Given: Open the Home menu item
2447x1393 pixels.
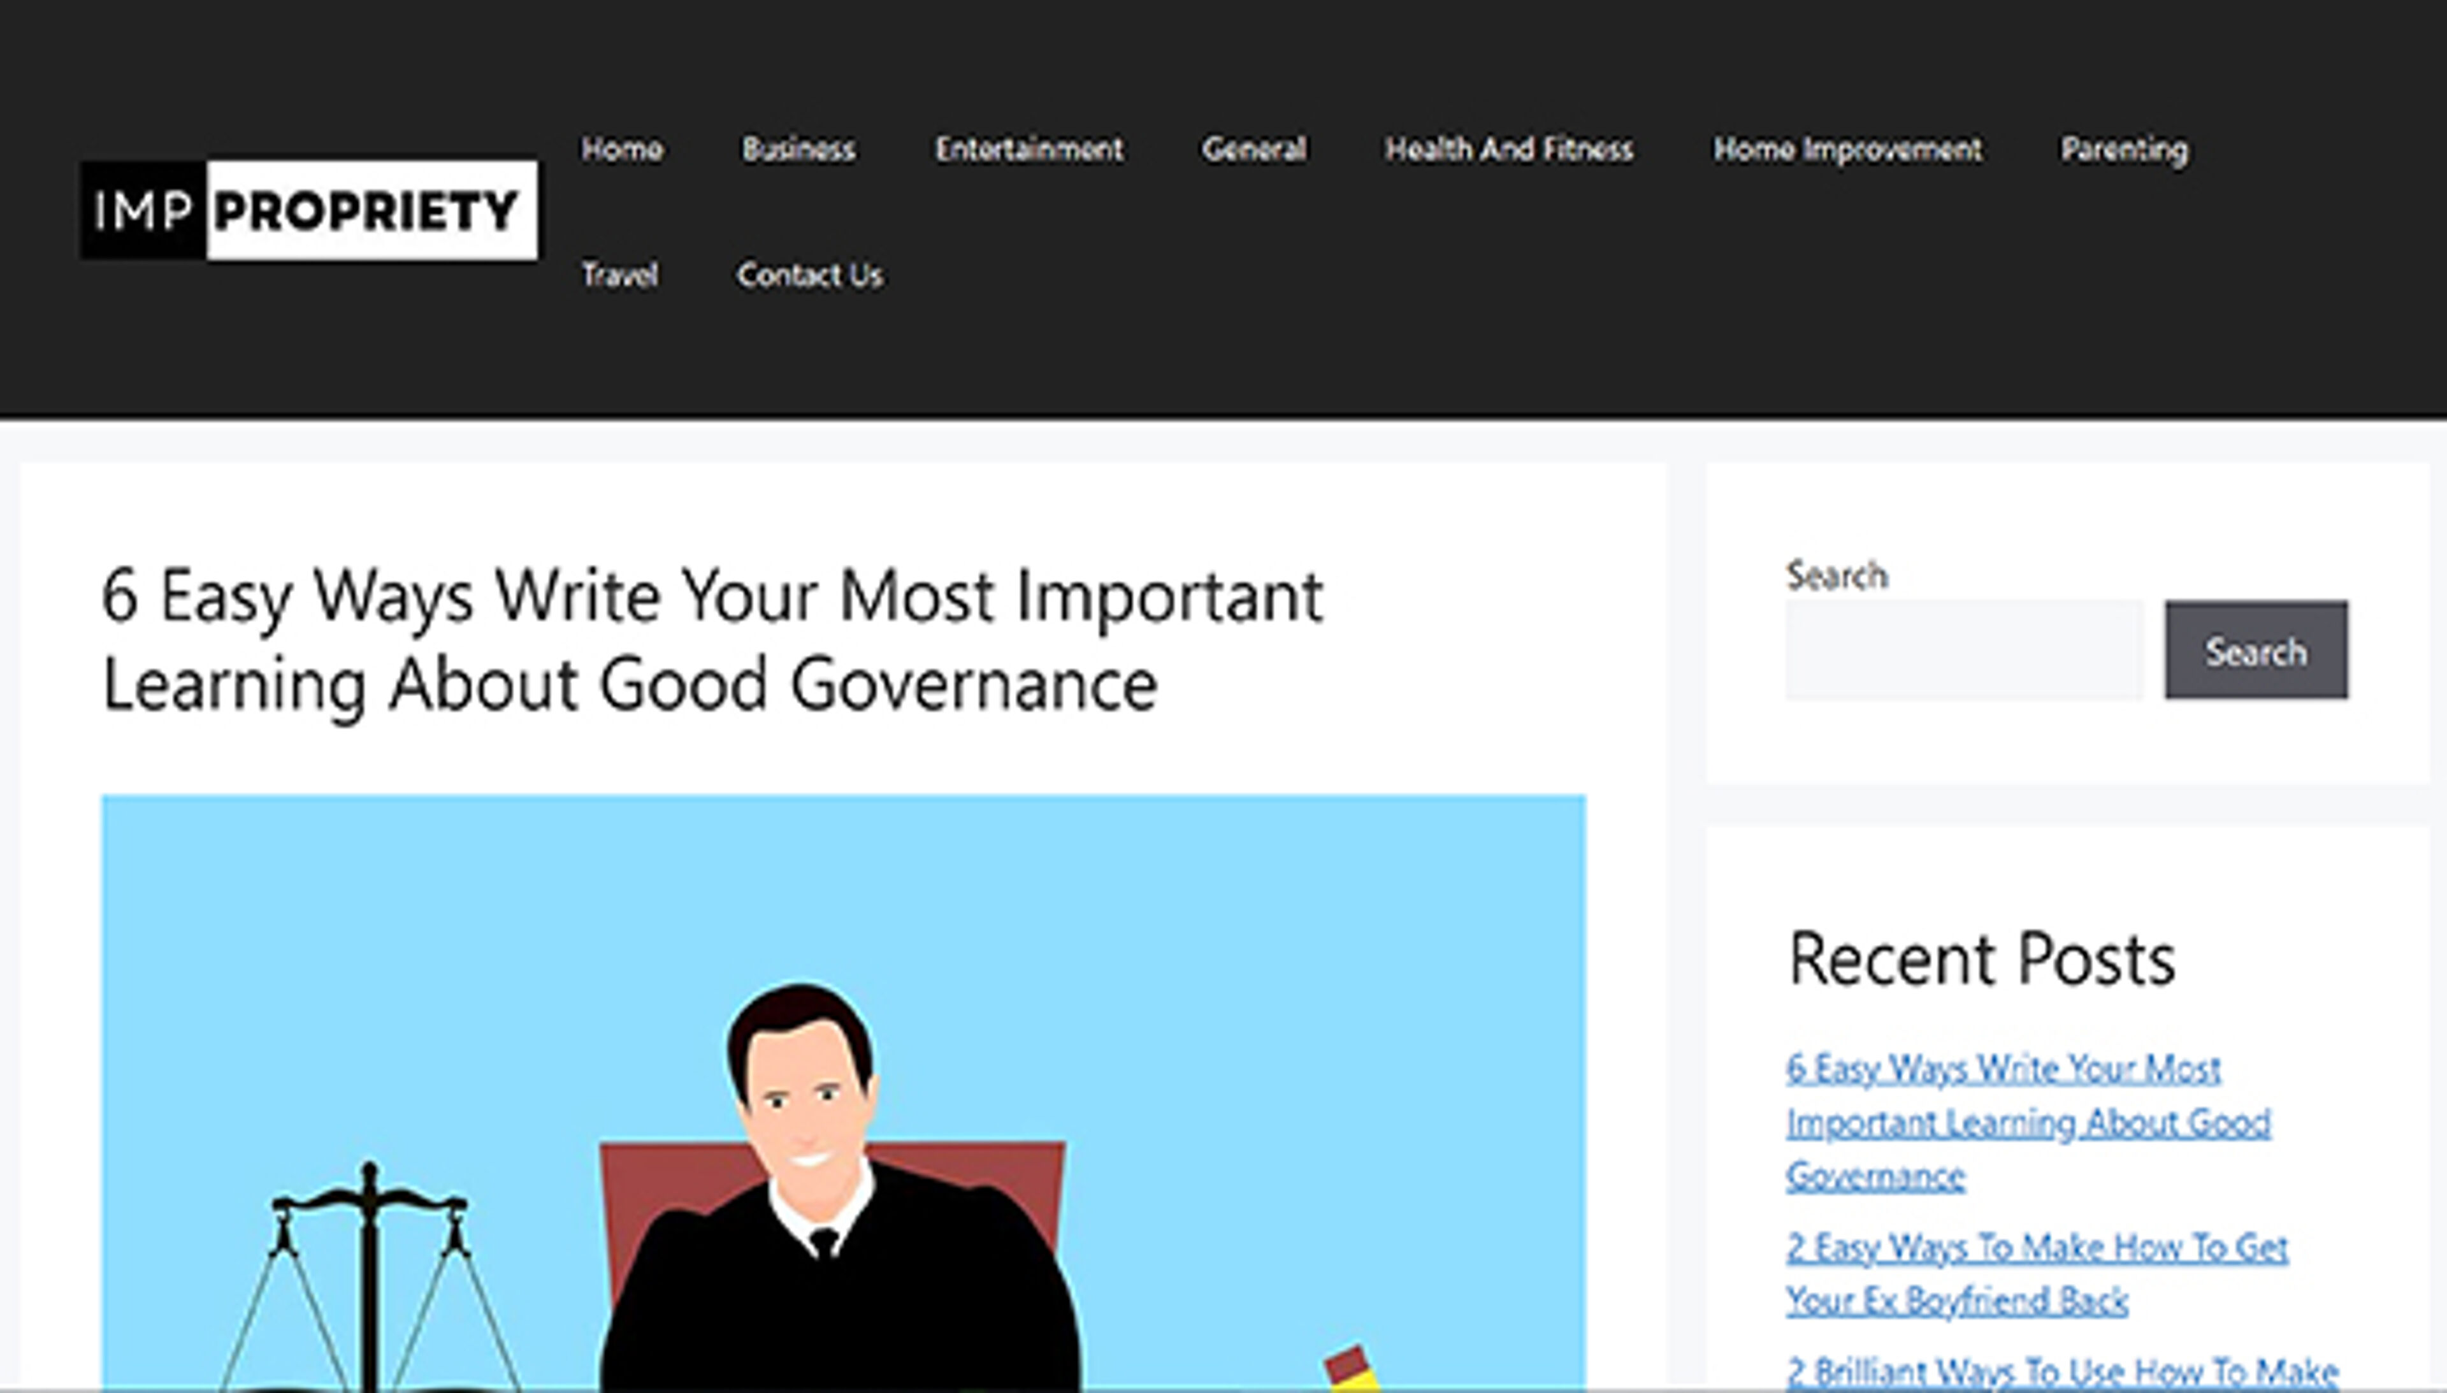Looking at the screenshot, I should (x=622, y=149).
